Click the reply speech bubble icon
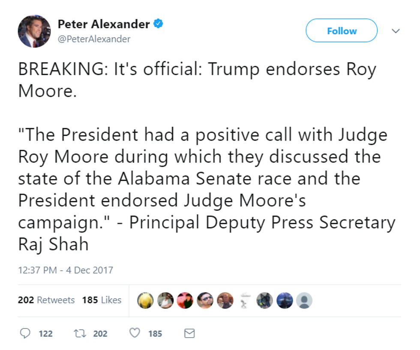 (25, 333)
